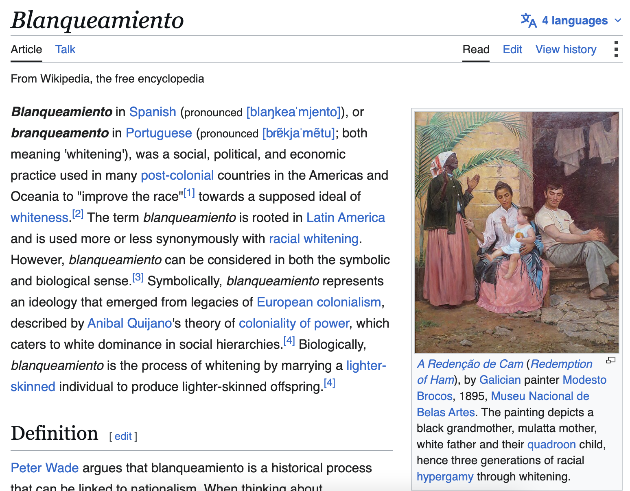Open the coloniality of power link
The height and width of the screenshot is (491, 630).
[x=294, y=323]
